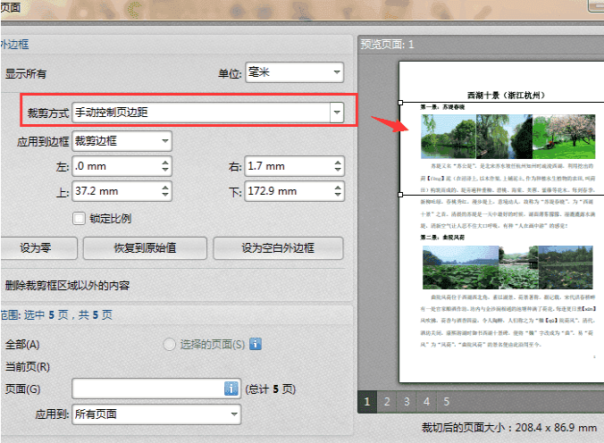604x443 pixels.
Task: Select the 全部(A) page range option
Action: pos(22,345)
